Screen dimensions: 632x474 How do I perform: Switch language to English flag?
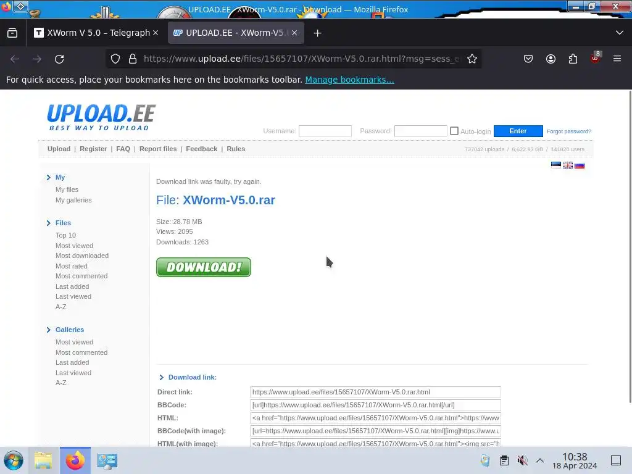pyautogui.click(x=568, y=165)
